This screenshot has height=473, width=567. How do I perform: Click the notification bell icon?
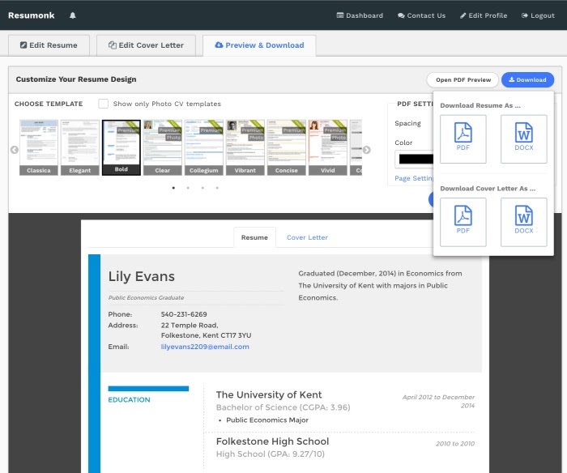tap(73, 15)
